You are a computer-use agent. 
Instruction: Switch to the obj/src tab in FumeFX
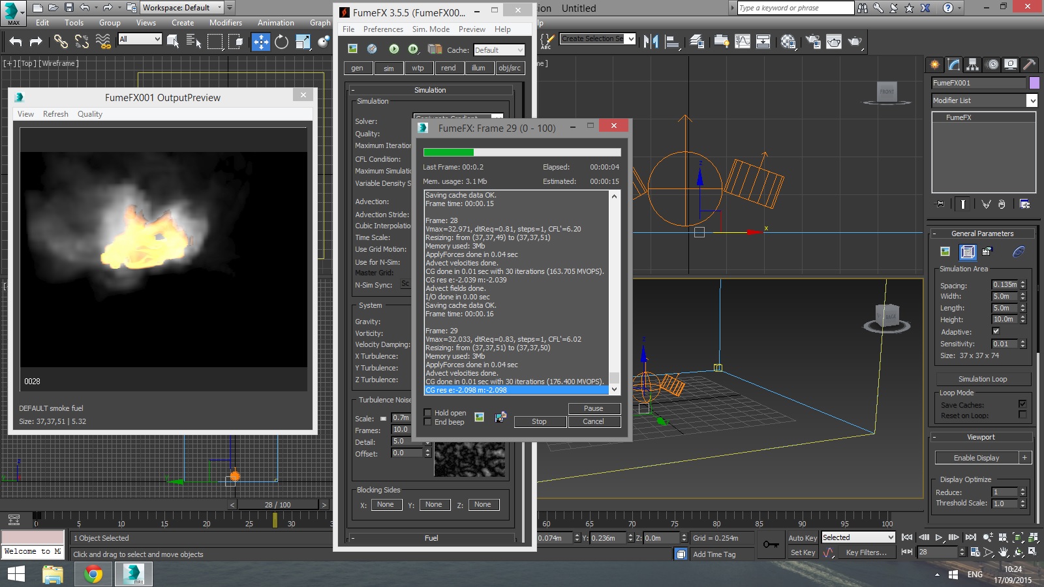coord(510,68)
